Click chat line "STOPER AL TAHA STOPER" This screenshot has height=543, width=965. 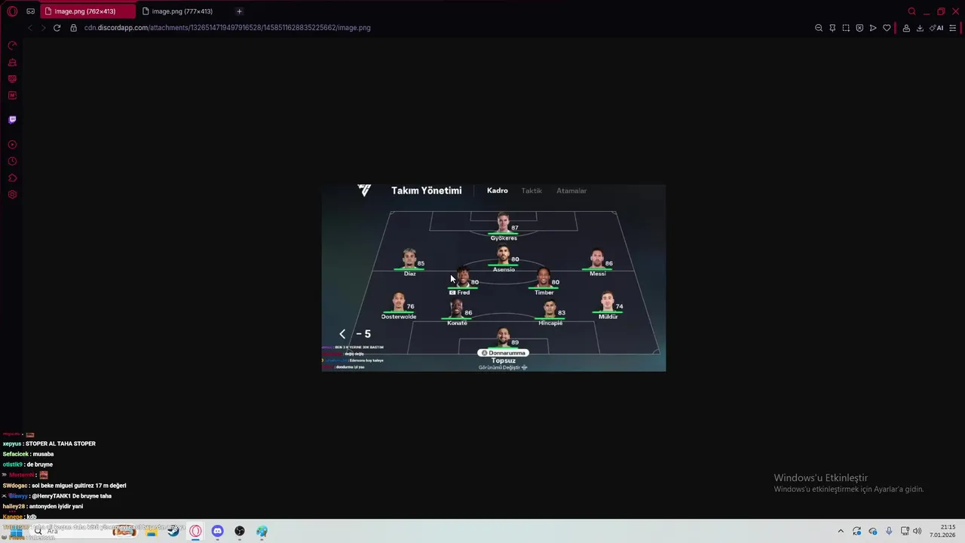60,443
